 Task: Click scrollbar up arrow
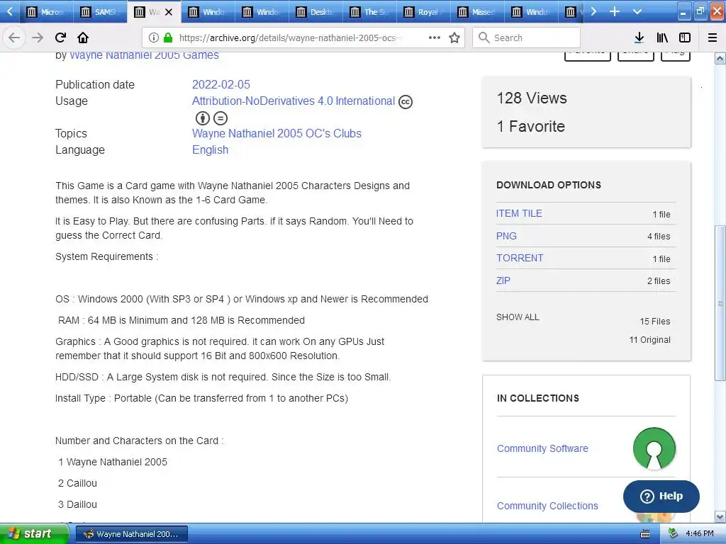(x=720, y=59)
